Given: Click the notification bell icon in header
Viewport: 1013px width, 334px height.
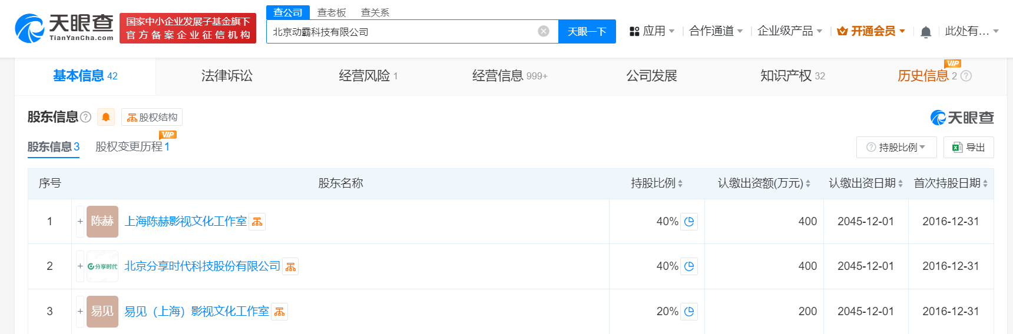Looking at the screenshot, I should [925, 32].
